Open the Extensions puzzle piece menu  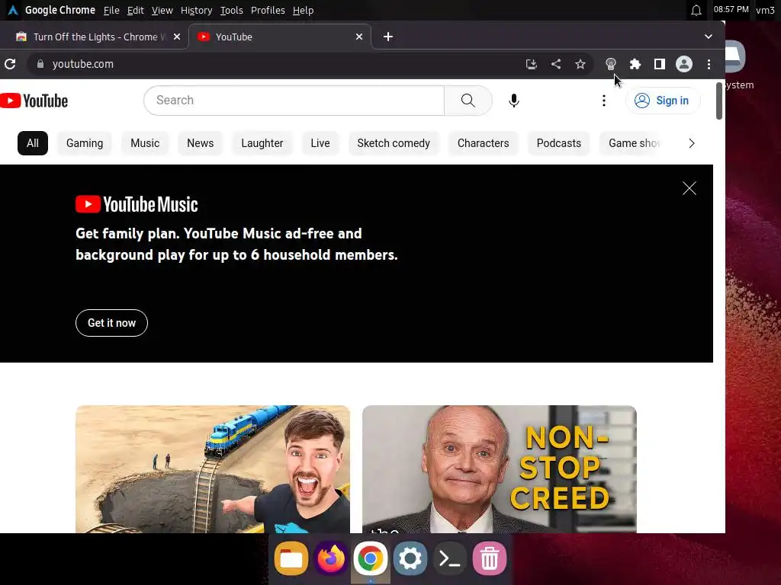tap(635, 64)
